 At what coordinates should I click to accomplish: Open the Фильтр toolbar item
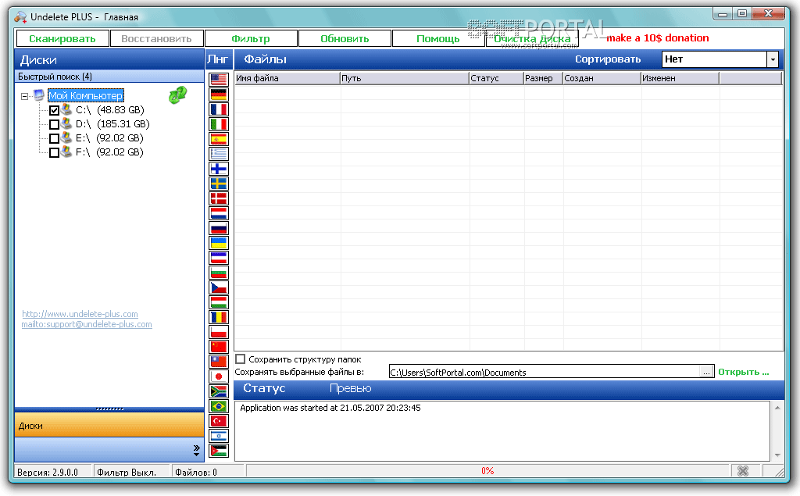coord(251,38)
